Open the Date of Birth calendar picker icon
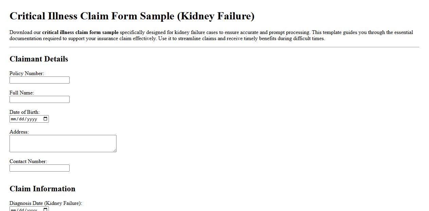 46,119
